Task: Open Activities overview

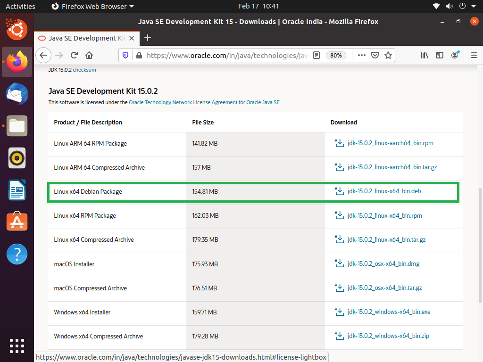Action: (20, 6)
